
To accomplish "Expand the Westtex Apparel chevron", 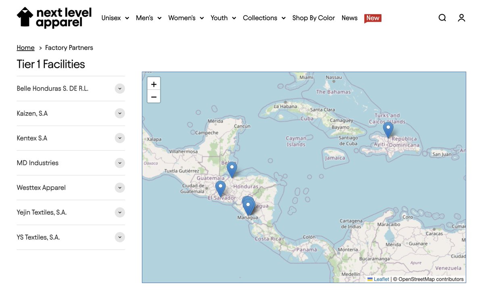I will pos(120,187).
